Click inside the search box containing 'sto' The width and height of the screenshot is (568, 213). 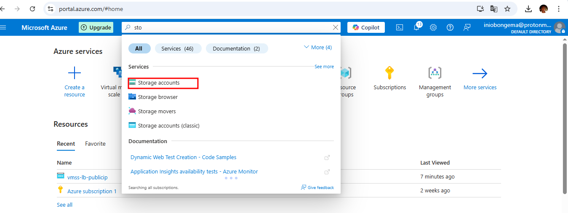231,27
